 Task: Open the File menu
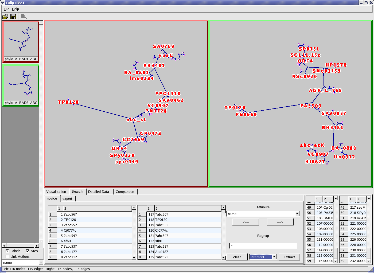[6, 9]
